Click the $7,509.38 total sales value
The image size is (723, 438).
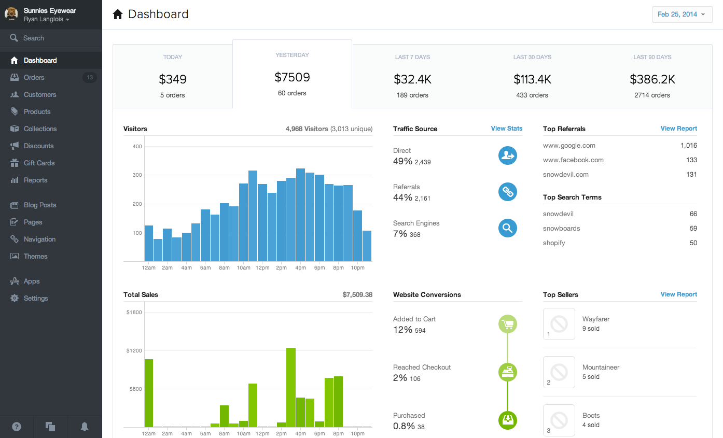pos(357,295)
